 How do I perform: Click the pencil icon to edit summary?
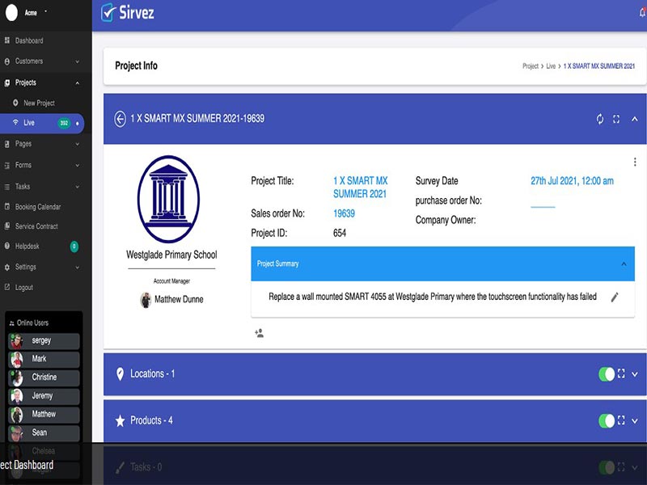point(615,297)
